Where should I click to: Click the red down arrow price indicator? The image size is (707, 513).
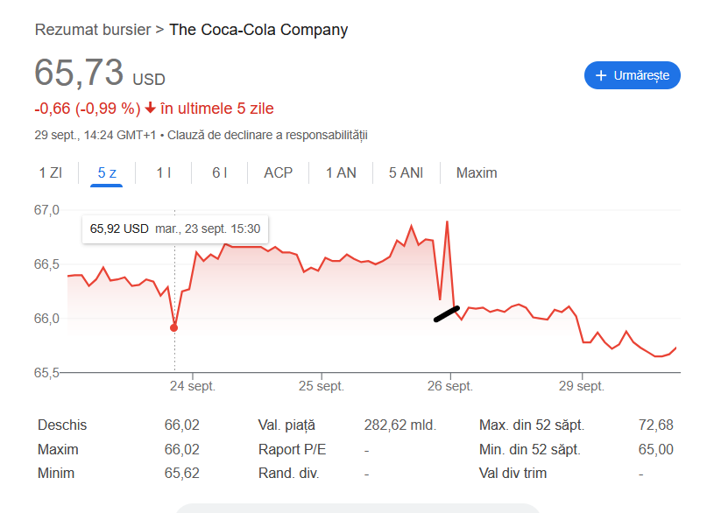[x=151, y=109]
